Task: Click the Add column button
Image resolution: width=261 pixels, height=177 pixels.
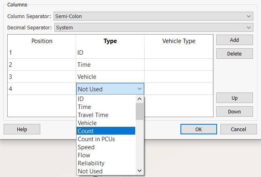Action: 234,40
